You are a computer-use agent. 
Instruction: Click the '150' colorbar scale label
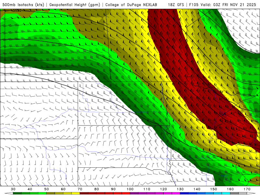coord(214,189)
